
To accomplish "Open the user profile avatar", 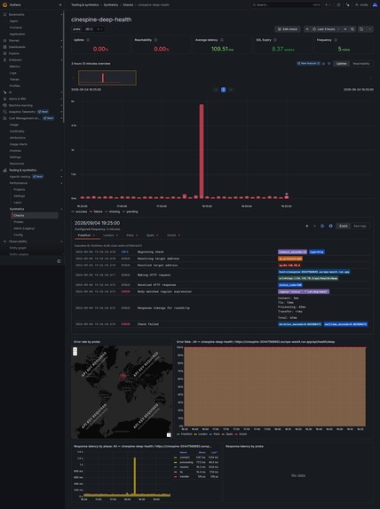I will pyautogui.click(x=375, y=4).
